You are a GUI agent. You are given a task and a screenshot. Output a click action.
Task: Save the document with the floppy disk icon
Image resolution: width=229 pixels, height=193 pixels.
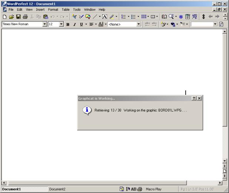point(18,17)
